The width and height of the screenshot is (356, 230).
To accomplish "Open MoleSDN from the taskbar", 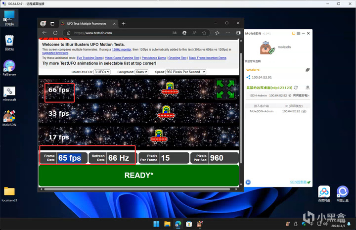I will tap(200, 224).
